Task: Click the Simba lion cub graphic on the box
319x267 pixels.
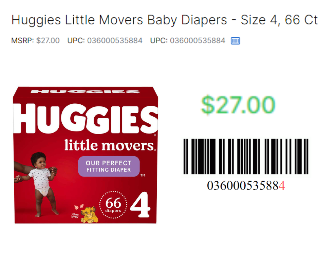Action: pos(89,214)
